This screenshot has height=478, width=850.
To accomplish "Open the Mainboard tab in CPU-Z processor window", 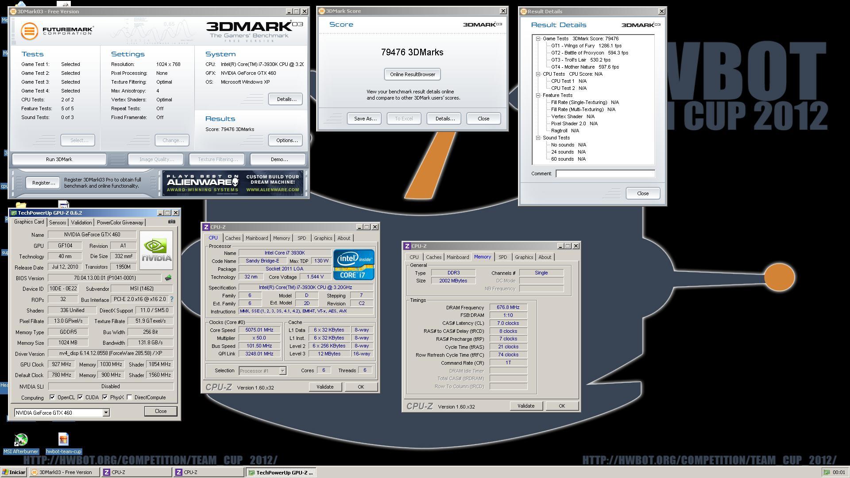I will (257, 238).
